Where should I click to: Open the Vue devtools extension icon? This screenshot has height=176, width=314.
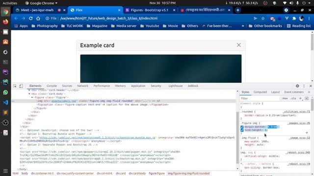click(287, 19)
